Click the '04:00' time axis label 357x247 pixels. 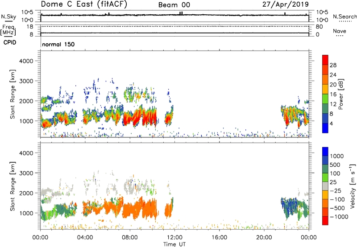point(85,238)
